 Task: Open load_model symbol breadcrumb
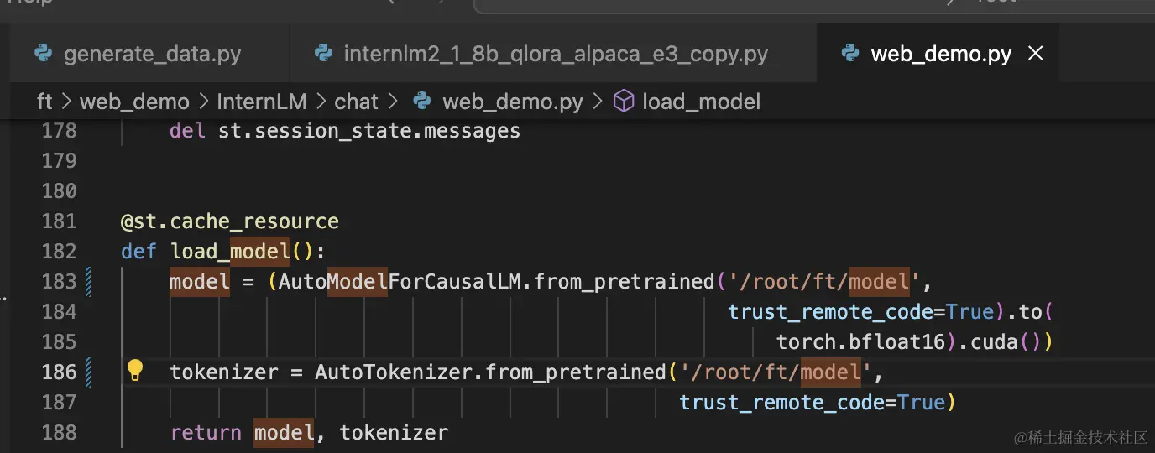coord(701,102)
